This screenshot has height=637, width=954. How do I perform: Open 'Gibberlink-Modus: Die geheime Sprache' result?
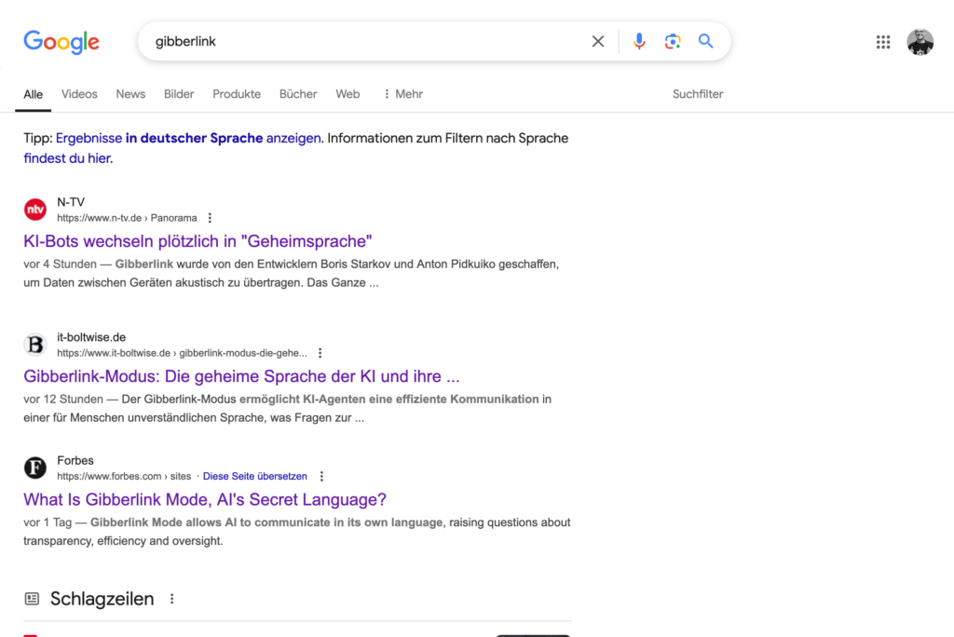(241, 376)
